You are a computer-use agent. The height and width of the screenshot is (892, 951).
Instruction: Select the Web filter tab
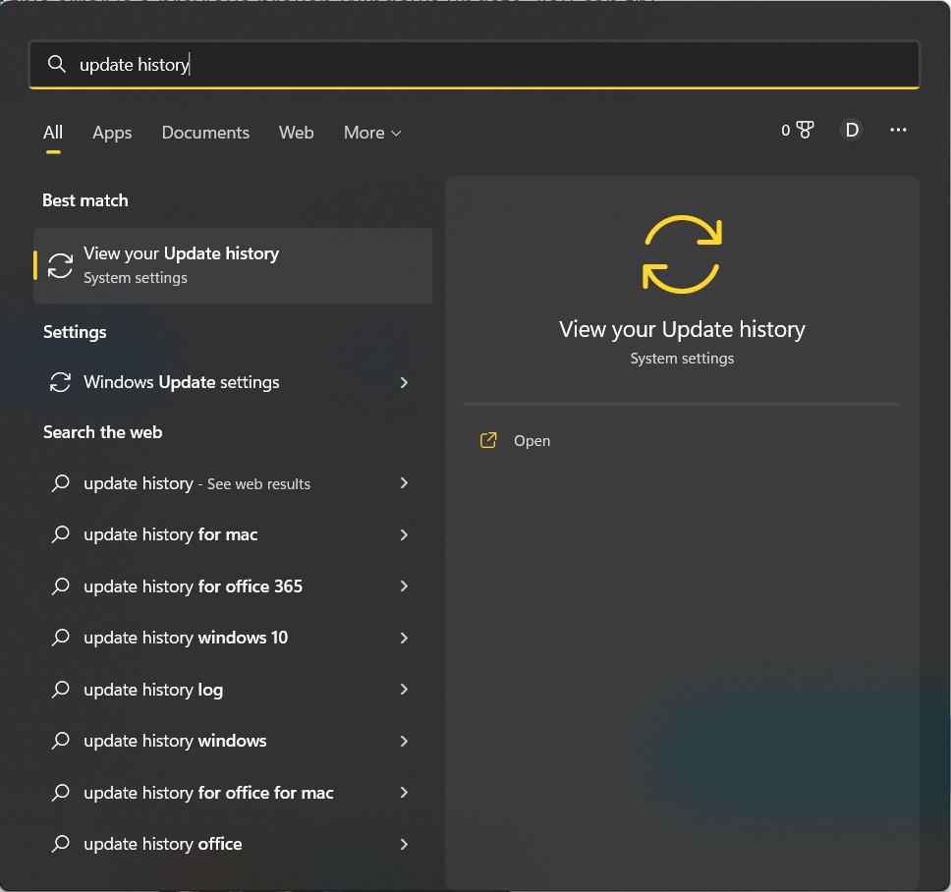296,133
